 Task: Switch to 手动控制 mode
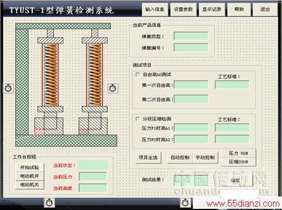205,158
